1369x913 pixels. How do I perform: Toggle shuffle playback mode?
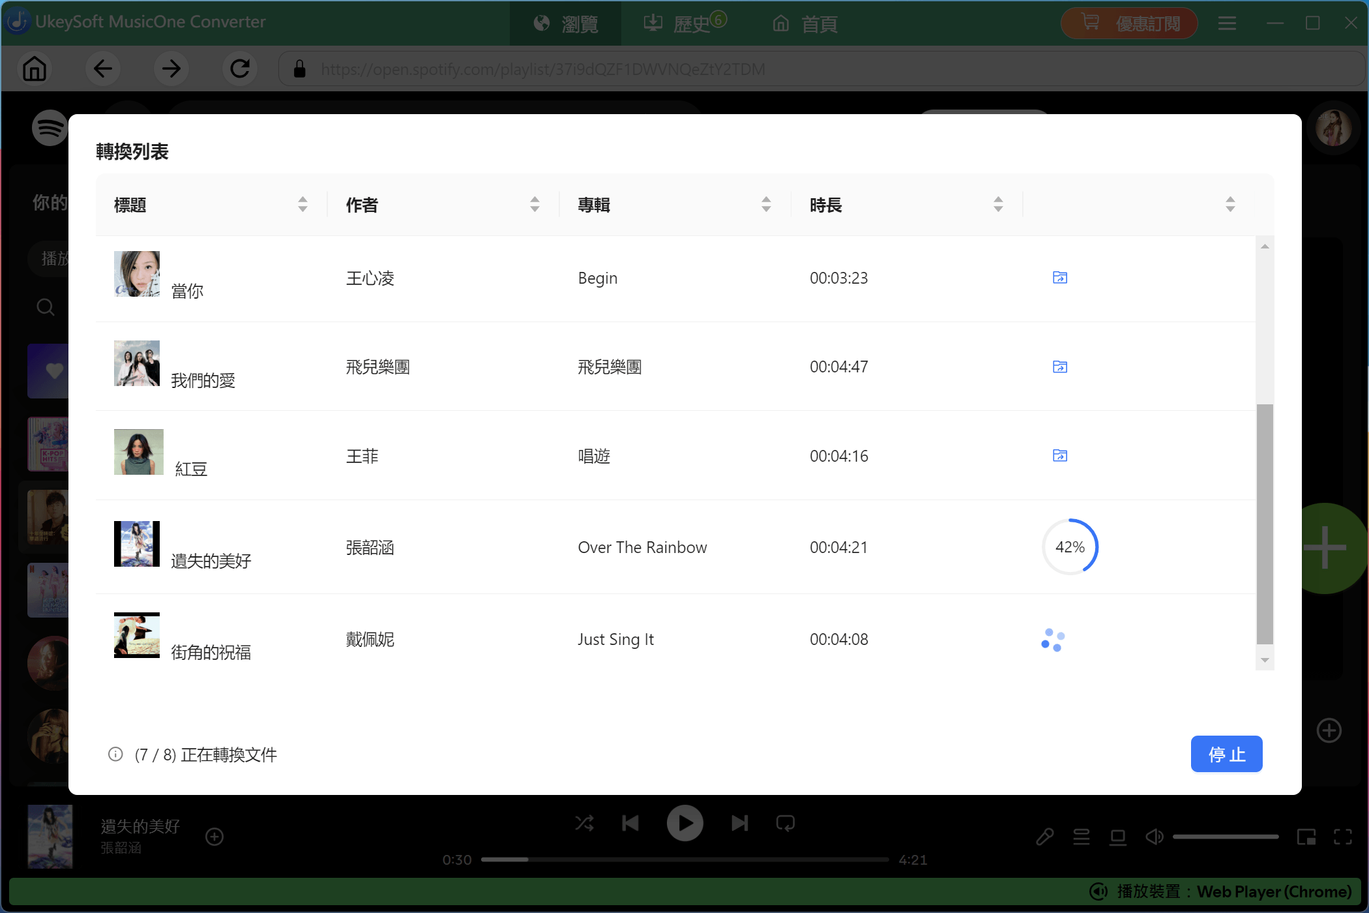[x=585, y=823]
